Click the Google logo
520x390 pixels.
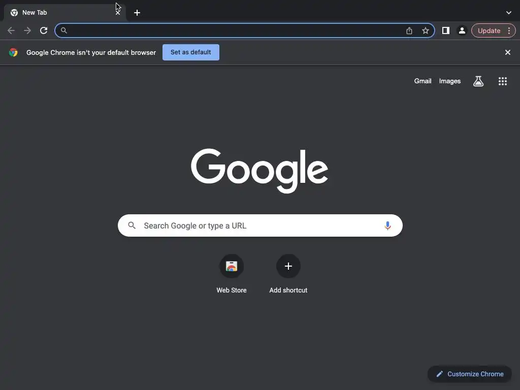click(x=259, y=171)
